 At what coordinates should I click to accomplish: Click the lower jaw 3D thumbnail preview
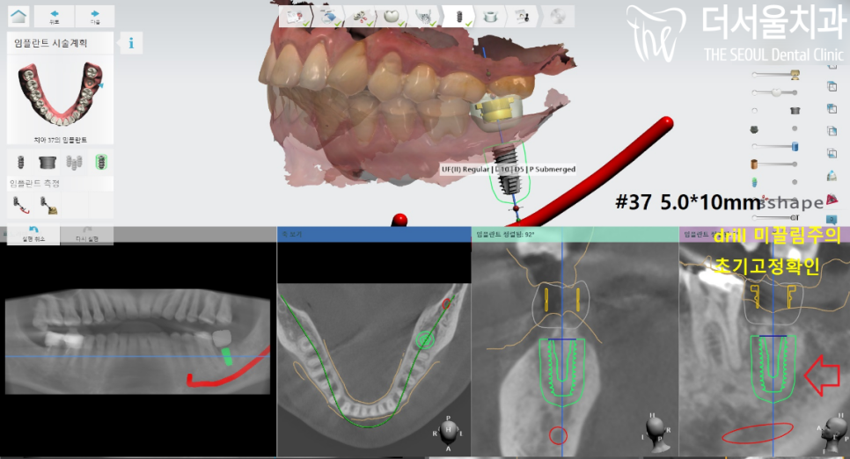[x=62, y=95]
